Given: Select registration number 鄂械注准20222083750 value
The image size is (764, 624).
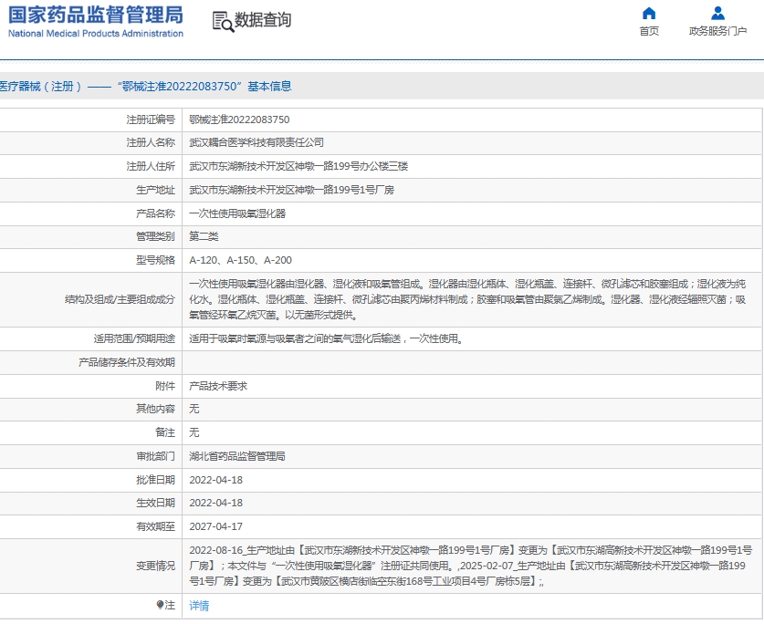Looking at the screenshot, I should [x=239, y=120].
